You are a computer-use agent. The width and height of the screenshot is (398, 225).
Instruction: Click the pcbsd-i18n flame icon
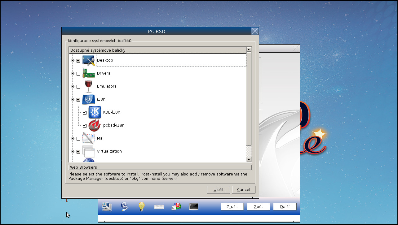tap(95, 125)
